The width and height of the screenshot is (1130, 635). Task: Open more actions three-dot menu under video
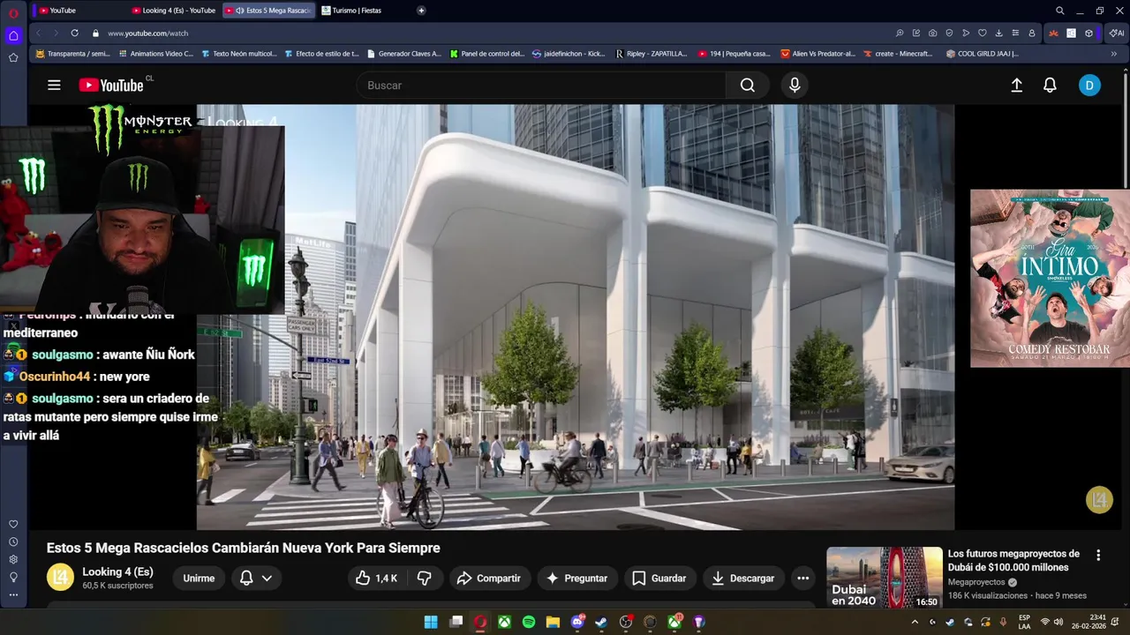click(x=802, y=579)
